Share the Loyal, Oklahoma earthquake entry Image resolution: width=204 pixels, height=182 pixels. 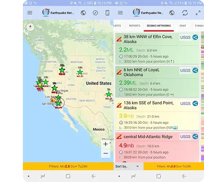coord(195,70)
